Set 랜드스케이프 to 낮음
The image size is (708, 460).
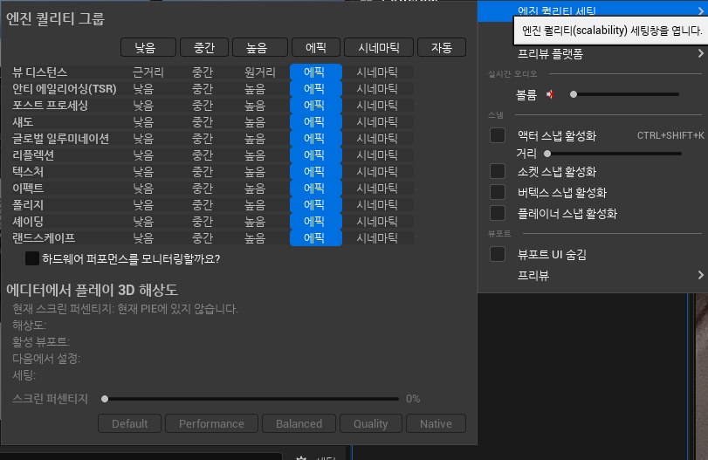pos(143,238)
